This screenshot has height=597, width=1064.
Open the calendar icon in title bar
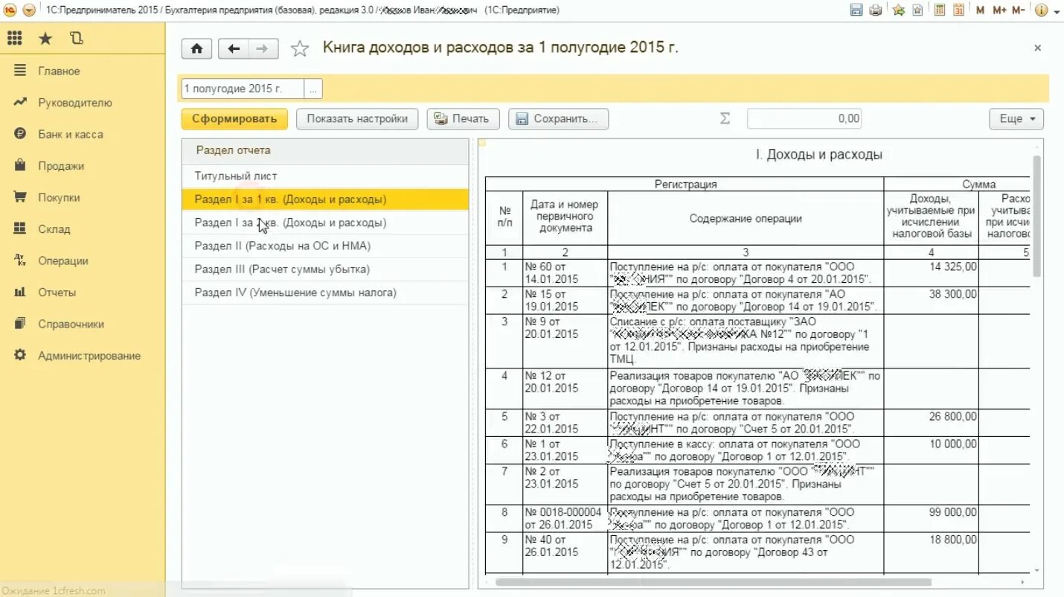pyautogui.click(x=958, y=10)
